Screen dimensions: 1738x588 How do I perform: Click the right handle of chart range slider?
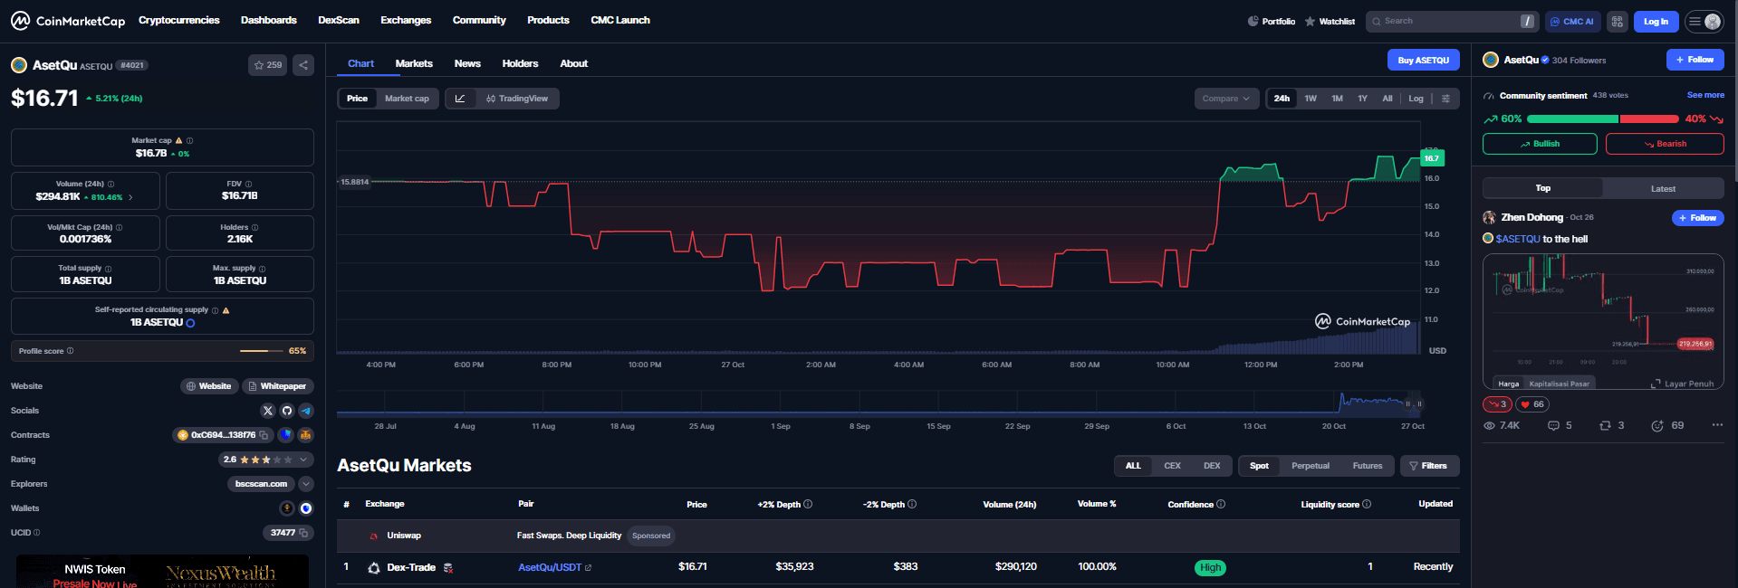pos(1419,403)
